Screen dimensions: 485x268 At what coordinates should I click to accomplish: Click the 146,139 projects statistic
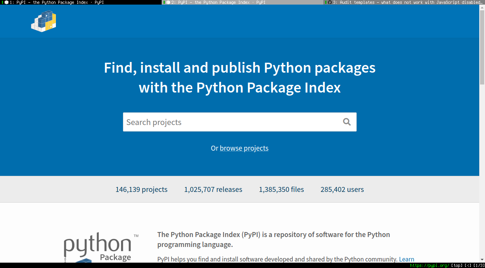click(x=141, y=190)
